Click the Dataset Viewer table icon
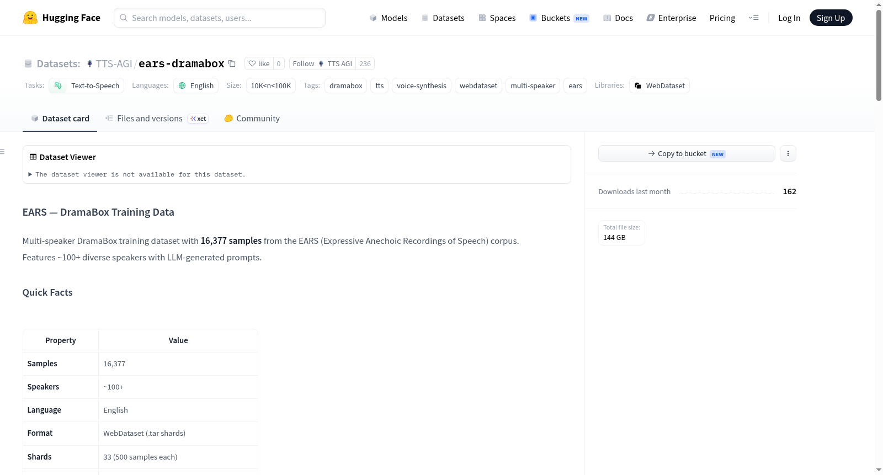The image size is (883, 475). pos(33,157)
